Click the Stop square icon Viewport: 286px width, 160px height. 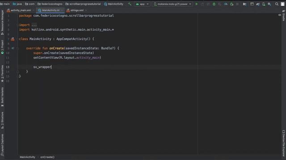237,4
